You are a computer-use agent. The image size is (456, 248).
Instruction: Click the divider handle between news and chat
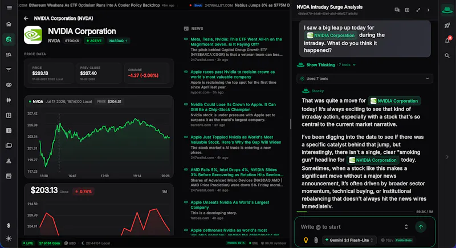coord(291,124)
